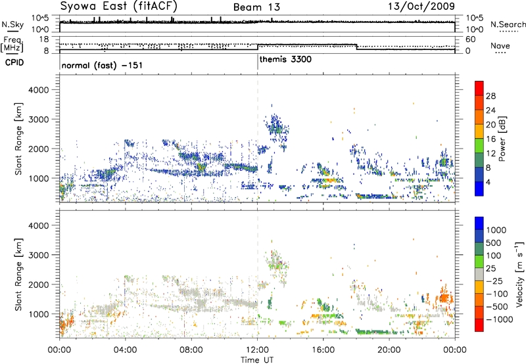Click the '4' tick on Power colorbar
This screenshot has height=364, width=526.
[x=488, y=182]
